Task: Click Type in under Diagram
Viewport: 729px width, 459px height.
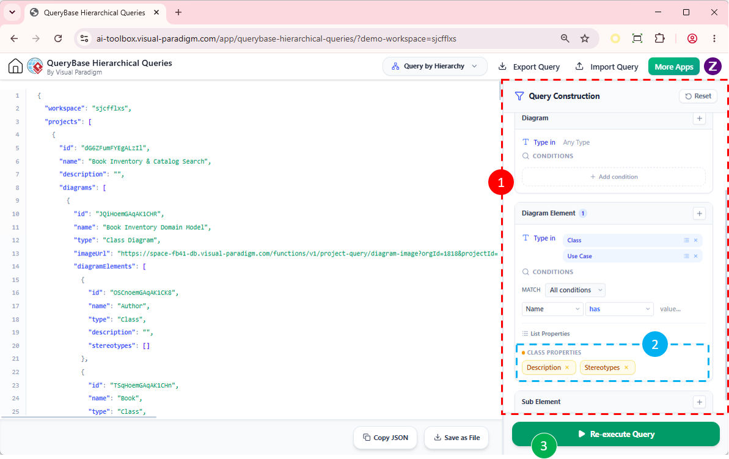Action: click(x=544, y=142)
